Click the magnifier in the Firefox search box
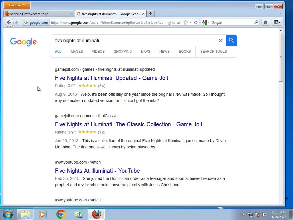Screen dimensions: 293x220 [x=256, y=22]
